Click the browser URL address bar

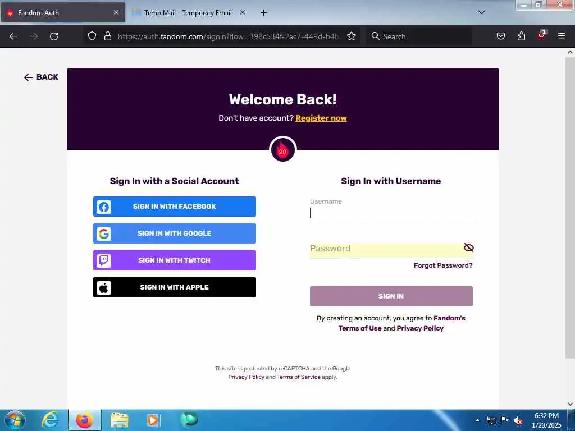[229, 36]
